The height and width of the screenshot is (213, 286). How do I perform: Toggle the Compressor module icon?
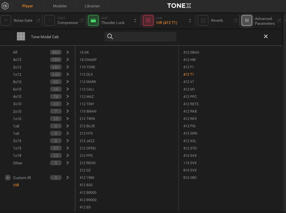coord(49,20)
